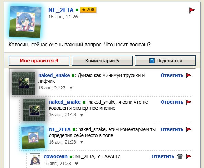Open NE_2FTA profile from post header name
The image size is (204, 168).
[61, 10]
